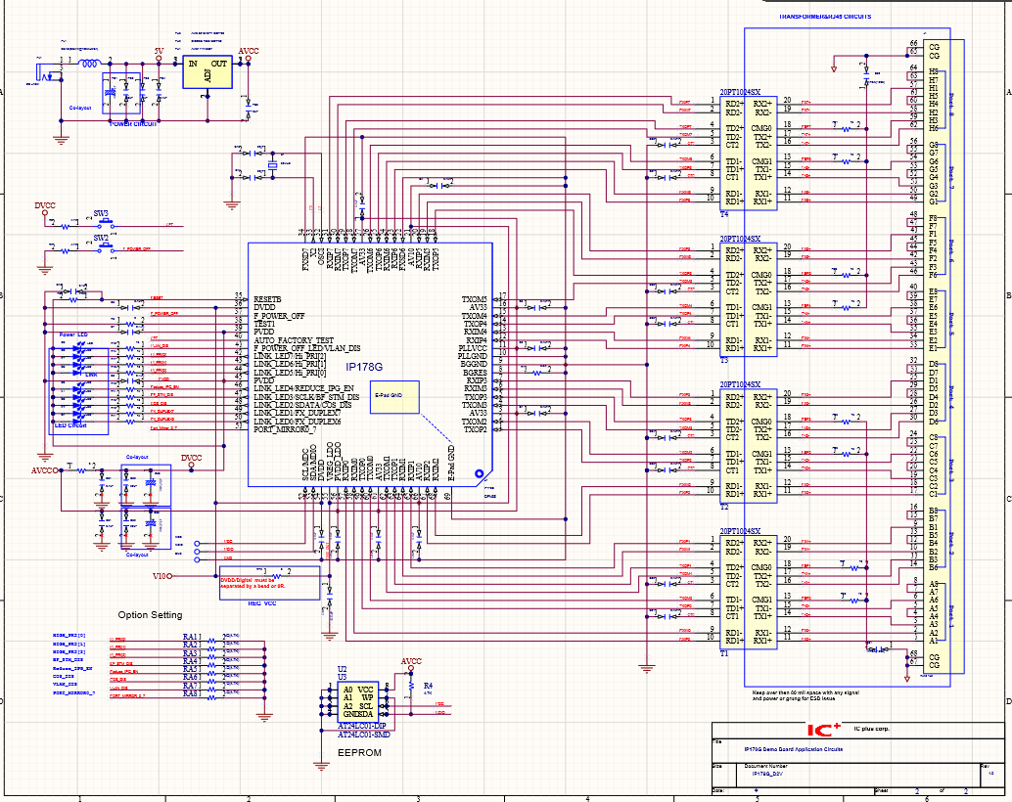Click the Power LED caption
This screenshot has width=1012, height=802.
pyautogui.click(x=73, y=334)
